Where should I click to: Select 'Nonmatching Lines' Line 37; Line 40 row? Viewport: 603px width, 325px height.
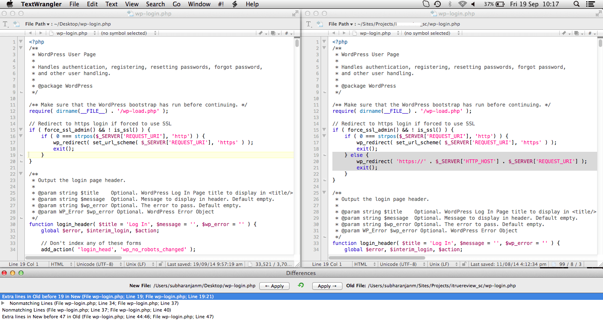301,310
